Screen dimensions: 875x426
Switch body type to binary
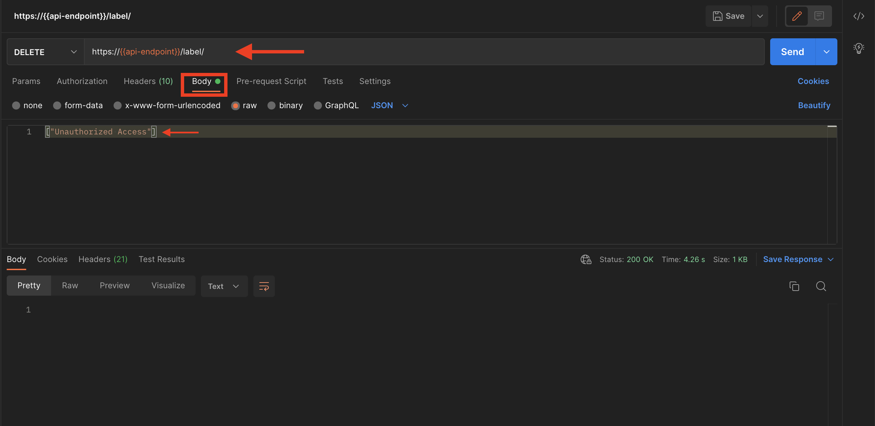point(272,105)
